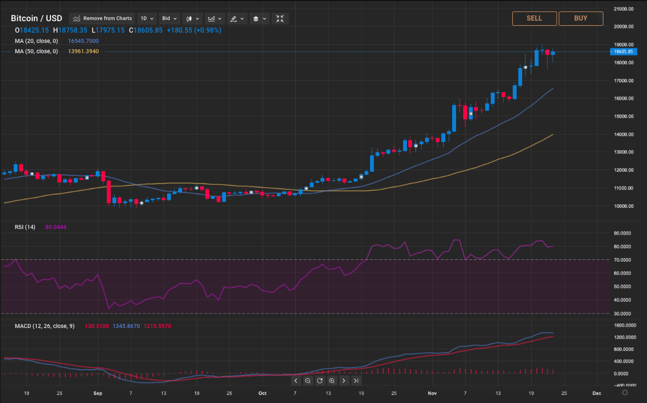647x403 pixels.
Task: Click the scroll chart left arrow
Action: (x=296, y=381)
